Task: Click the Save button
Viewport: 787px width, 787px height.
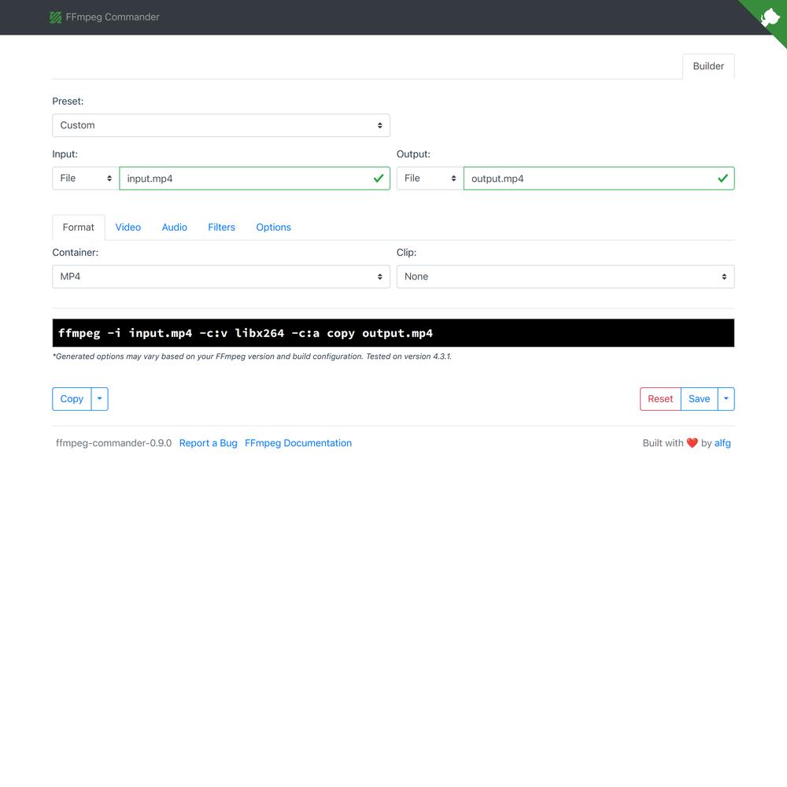Action: click(699, 399)
